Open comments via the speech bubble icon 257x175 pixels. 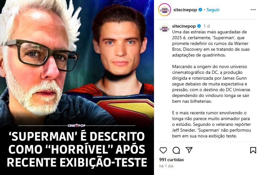click(176, 150)
